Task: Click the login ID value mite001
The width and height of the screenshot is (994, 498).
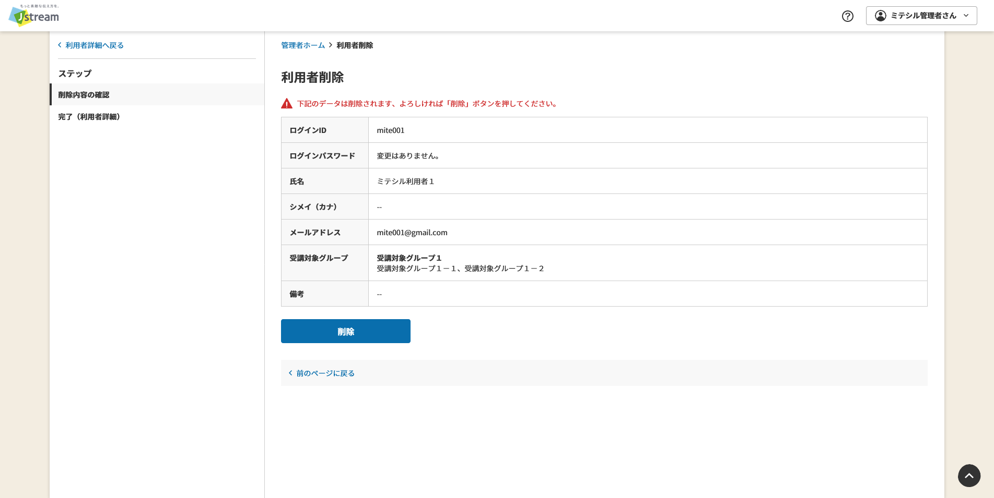Action: (391, 130)
